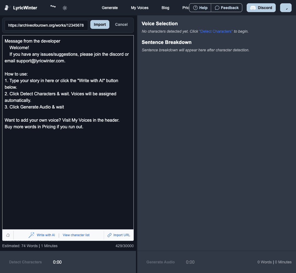This screenshot has height=273, width=296.
Task: Click the Write with AI link
Action: [46, 235]
